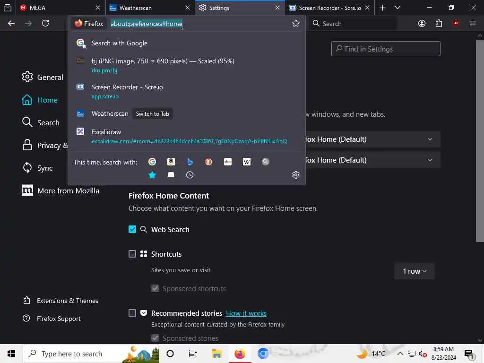Open the Firefox account icon
Image resolution: width=484 pixels, height=363 pixels.
(x=422, y=24)
